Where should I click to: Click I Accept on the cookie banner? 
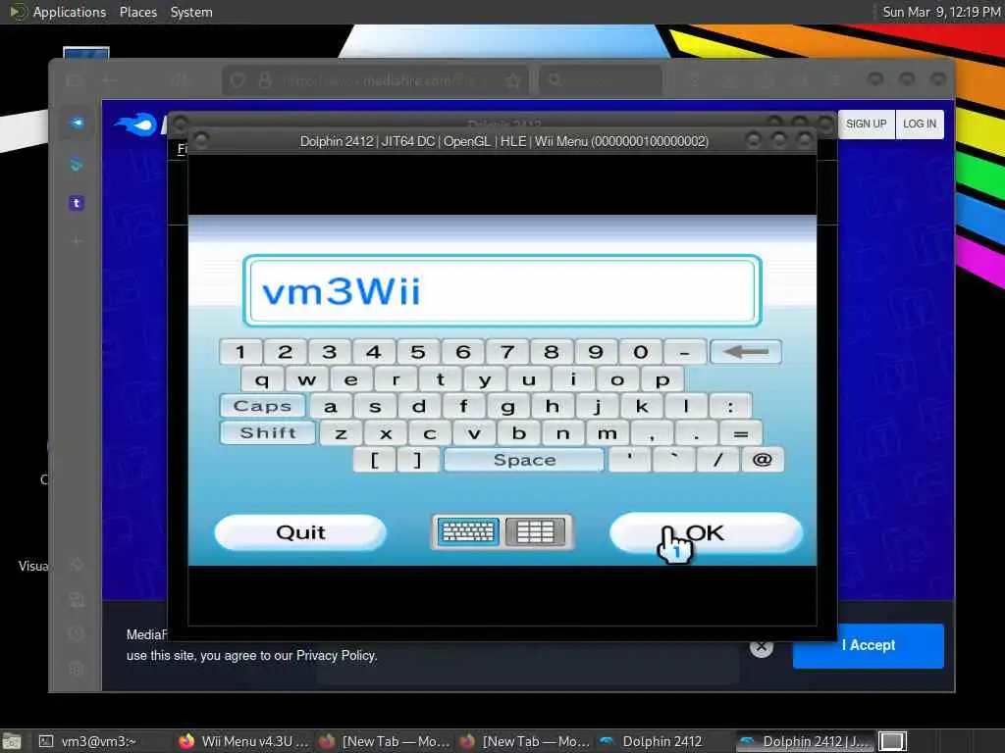tap(868, 645)
